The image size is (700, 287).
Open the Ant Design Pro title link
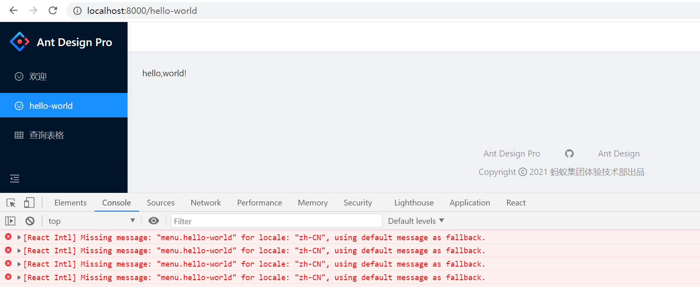coord(74,42)
